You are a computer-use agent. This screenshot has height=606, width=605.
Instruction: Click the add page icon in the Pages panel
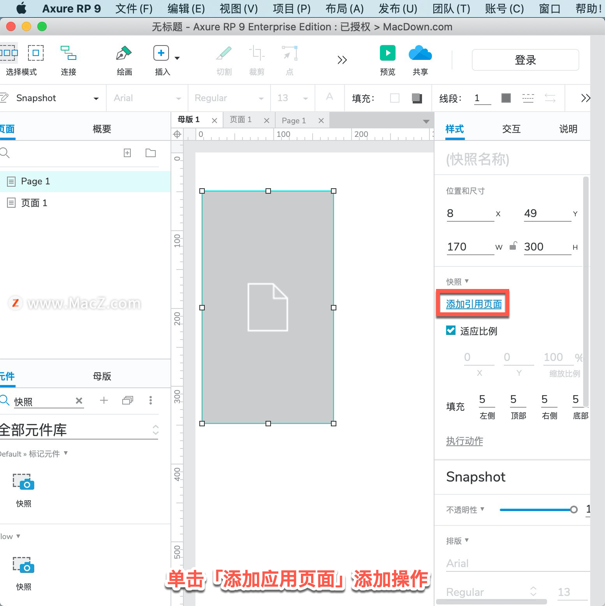tap(127, 153)
